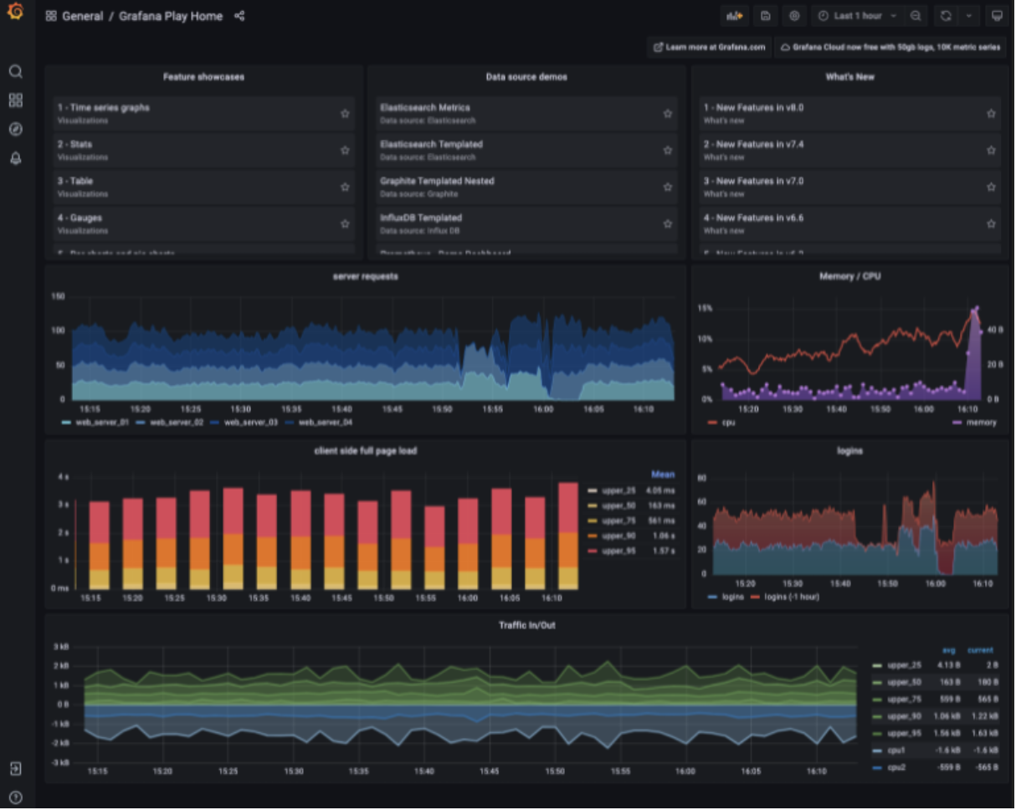Expand the refresh interval dropdown arrow
Image resolution: width=1016 pixels, height=810 pixels.
969,16
